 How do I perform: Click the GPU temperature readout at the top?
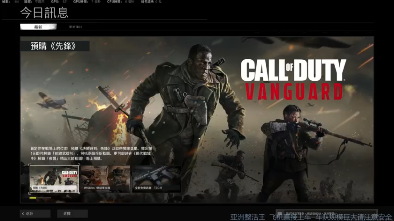(59, 2)
